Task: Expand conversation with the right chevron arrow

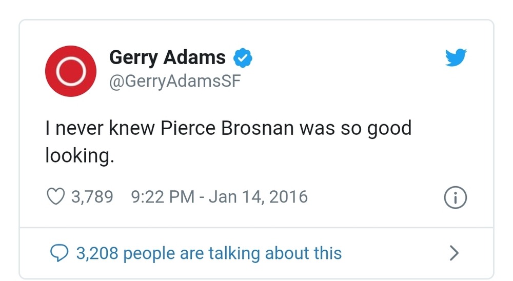Action: (x=454, y=253)
